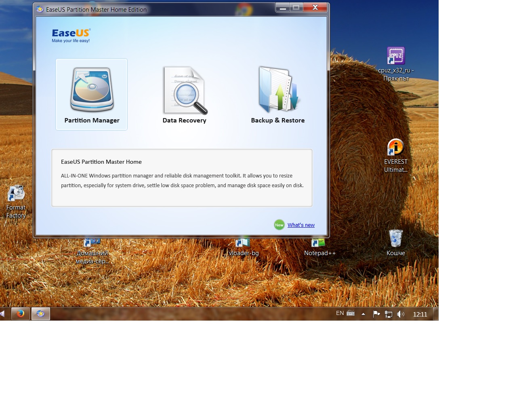The height and width of the screenshot is (414, 517).
Task: Open Firefox from the taskbar
Action: click(21, 314)
